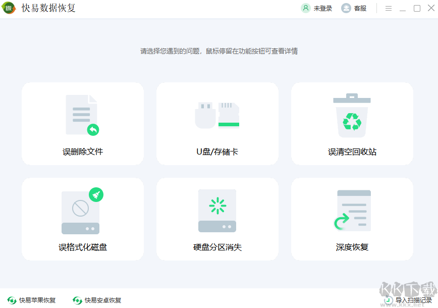Image resolution: width=438 pixels, height=308 pixels.
Task: Click the 客服 customer service label
Action: (x=360, y=8)
